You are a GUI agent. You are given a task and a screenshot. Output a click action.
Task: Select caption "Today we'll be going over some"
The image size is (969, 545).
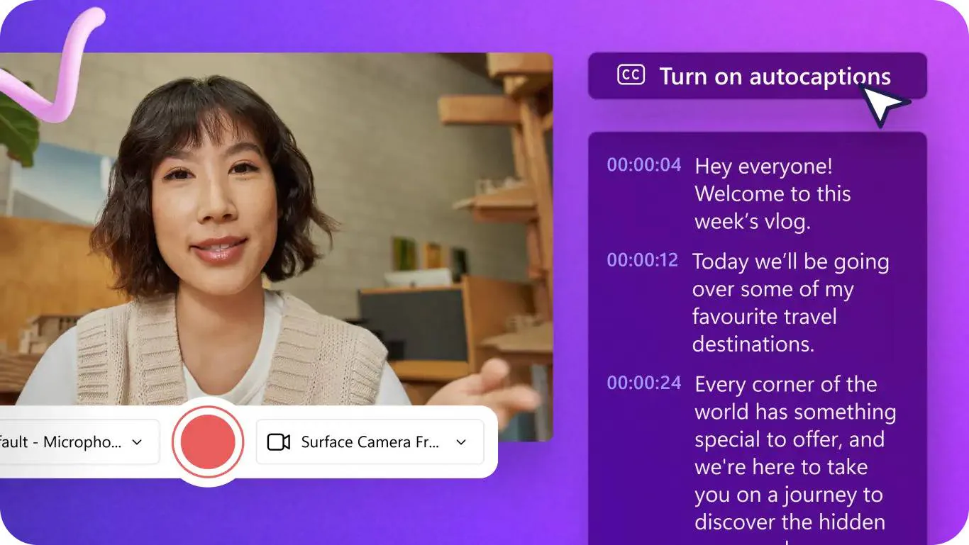click(x=790, y=303)
